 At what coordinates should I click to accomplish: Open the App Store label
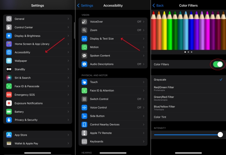pos(21,135)
